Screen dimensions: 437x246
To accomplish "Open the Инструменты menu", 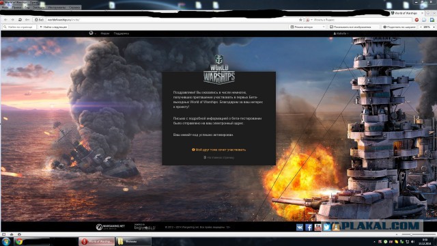I will click(56, 8).
